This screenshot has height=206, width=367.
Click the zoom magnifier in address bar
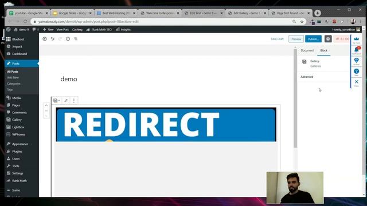[x=294, y=22]
